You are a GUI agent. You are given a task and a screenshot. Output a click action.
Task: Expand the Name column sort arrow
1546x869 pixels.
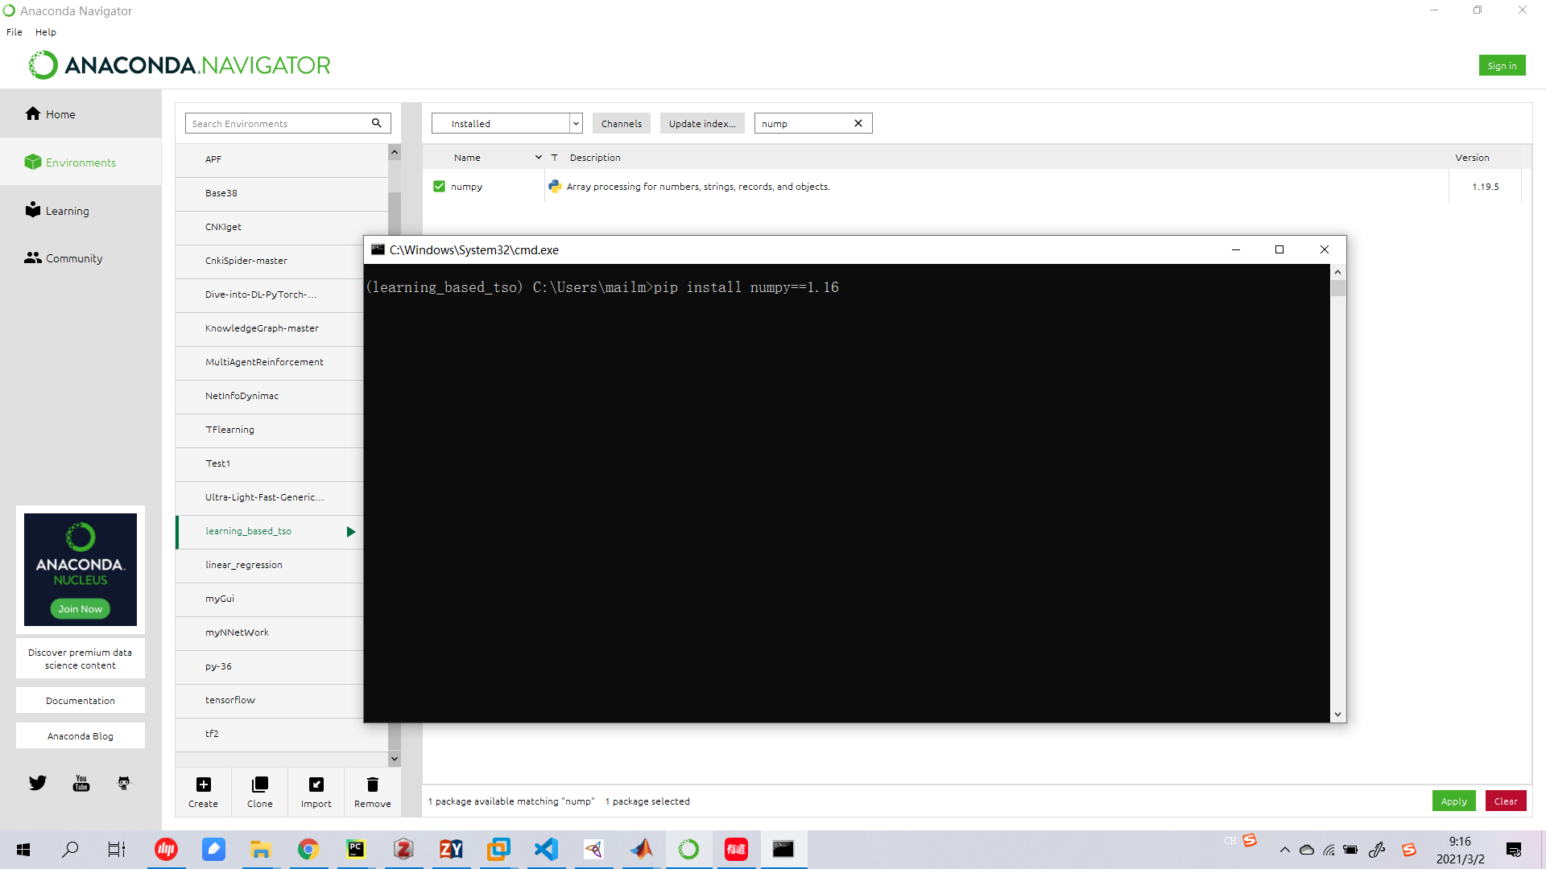tap(538, 158)
